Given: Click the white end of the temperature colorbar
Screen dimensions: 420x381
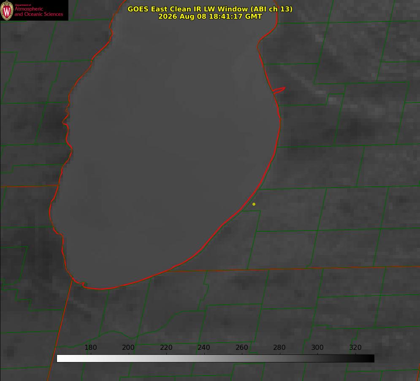Looking at the screenshot, I should coord(60,359).
